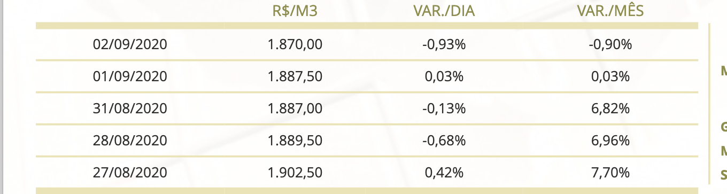The height and width of the screenshot is (194, 727).
Task: Select the price 1.887,50
Action: click(295, 76)
